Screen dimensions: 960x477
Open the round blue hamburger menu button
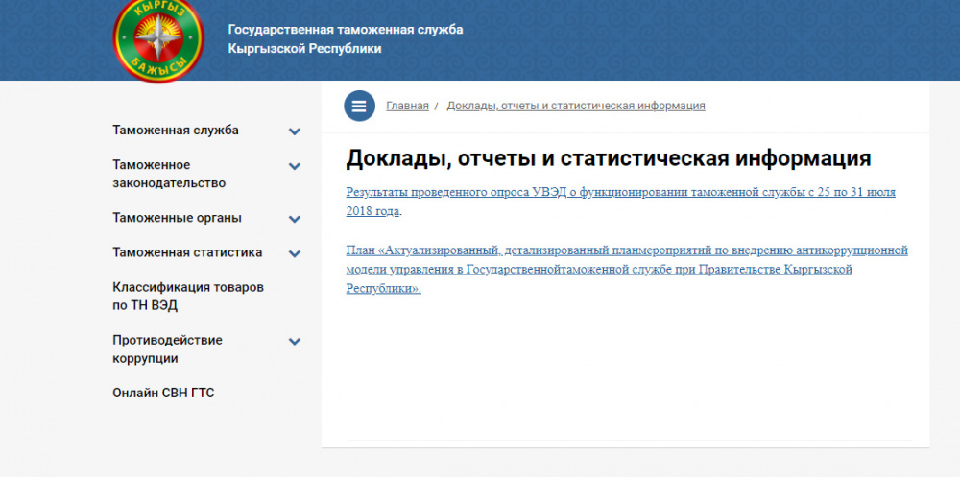click(x=360, y=106)
